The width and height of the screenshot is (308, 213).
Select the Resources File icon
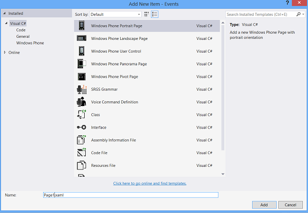click(81, 165)
